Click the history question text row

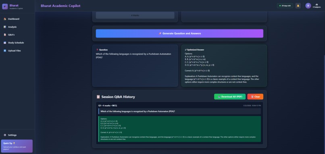coord(179,111)
